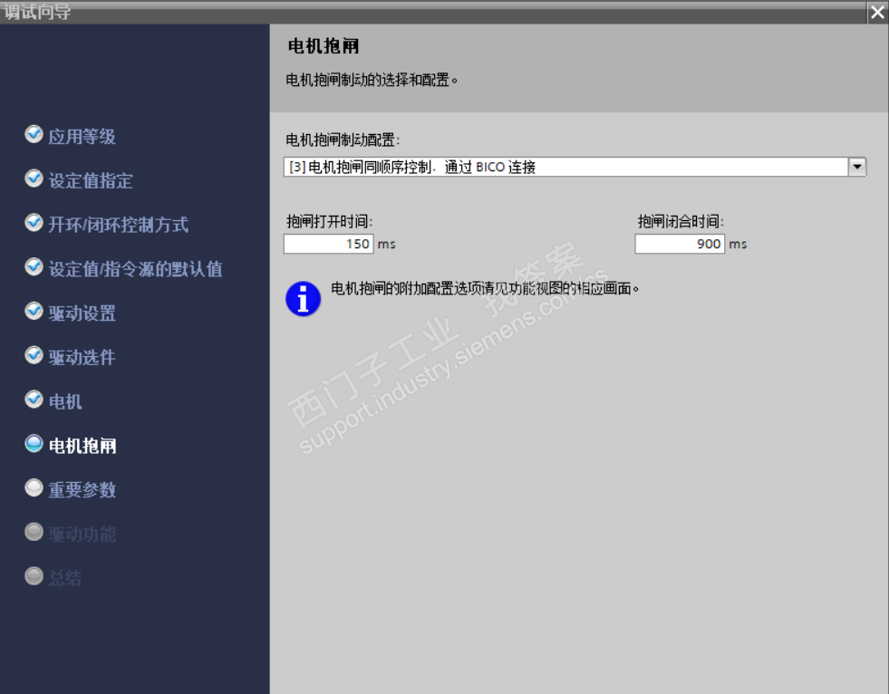The height and width of the screenshot is (694, 889).
Task: Click the 抱闸打开时间 field showing 150
Action: [x=329, y=244]
